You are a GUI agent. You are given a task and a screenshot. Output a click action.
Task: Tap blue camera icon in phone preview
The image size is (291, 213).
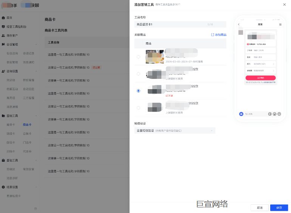[241, 114]
